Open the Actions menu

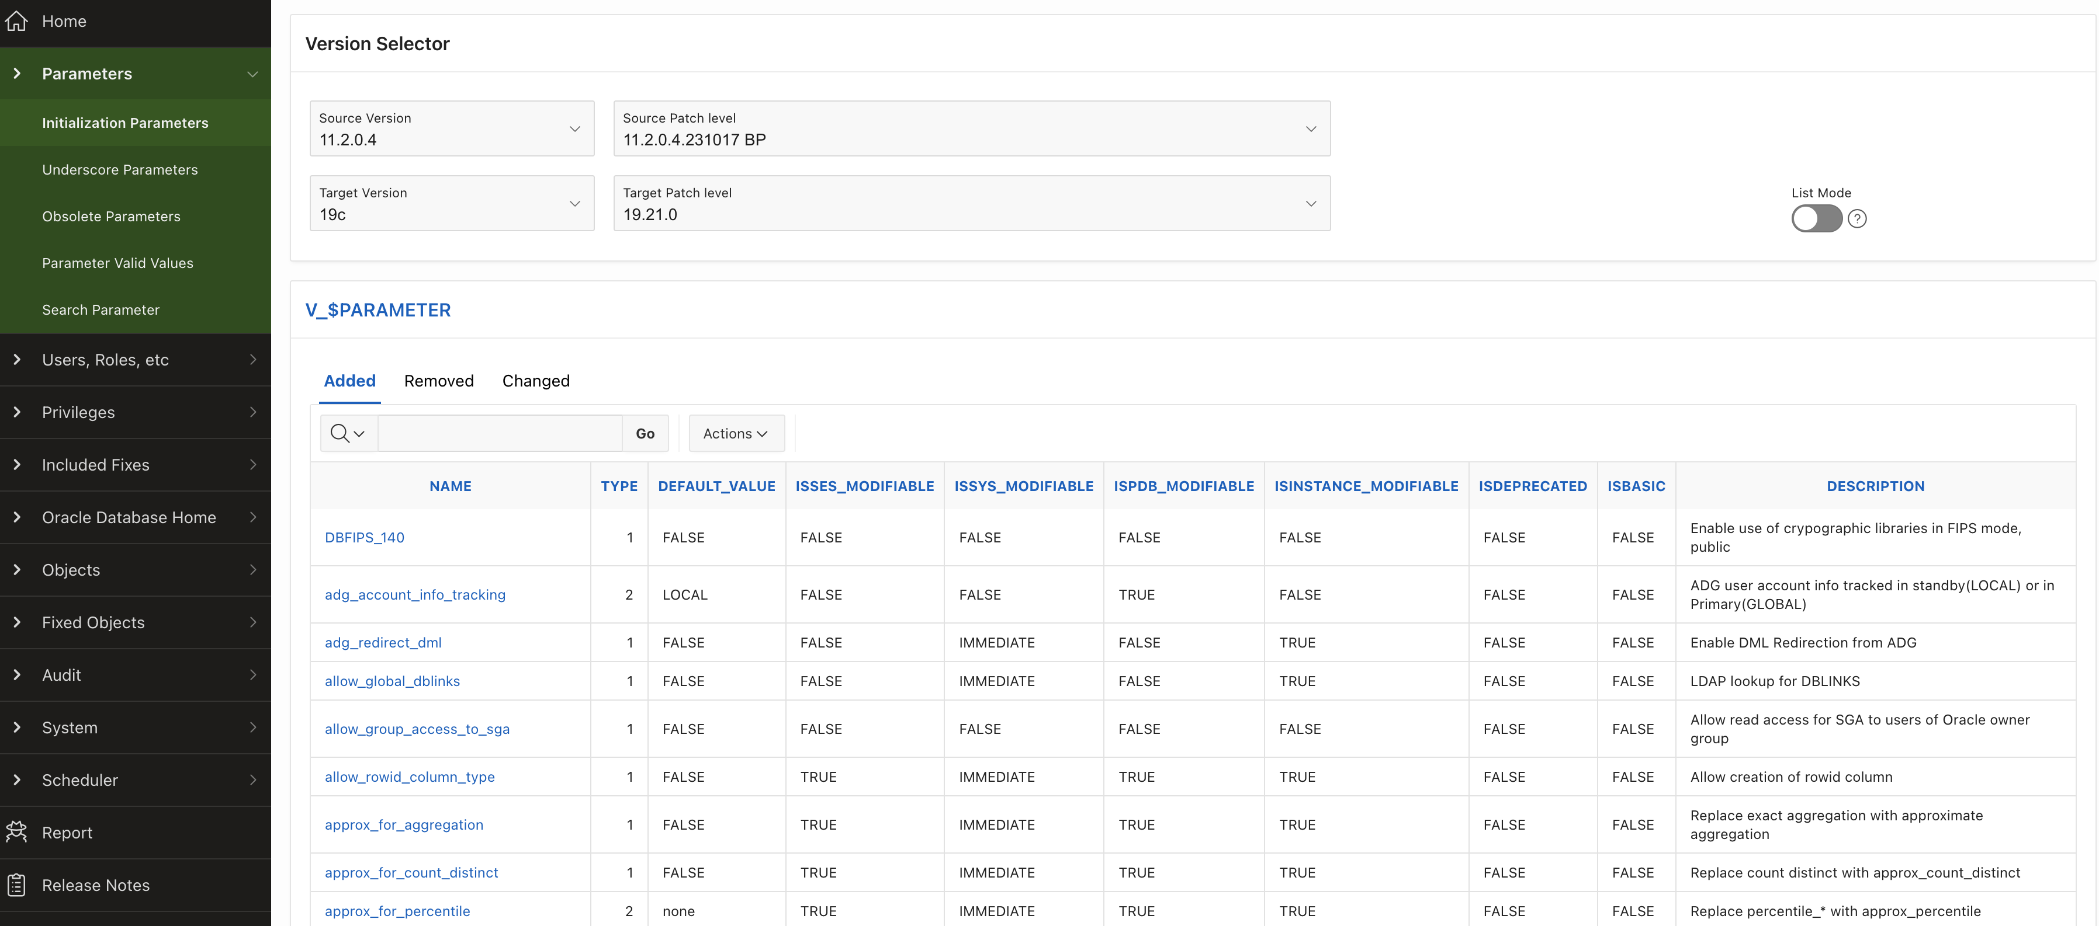736,434
